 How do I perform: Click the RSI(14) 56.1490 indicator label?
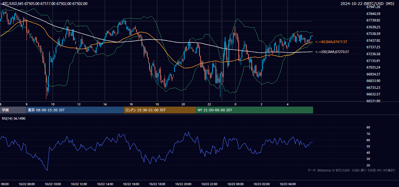[14, 118]
